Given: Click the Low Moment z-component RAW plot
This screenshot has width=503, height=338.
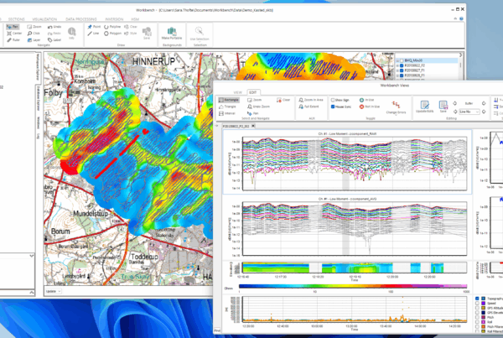Looking at the screenshot, I should (355, 164).
